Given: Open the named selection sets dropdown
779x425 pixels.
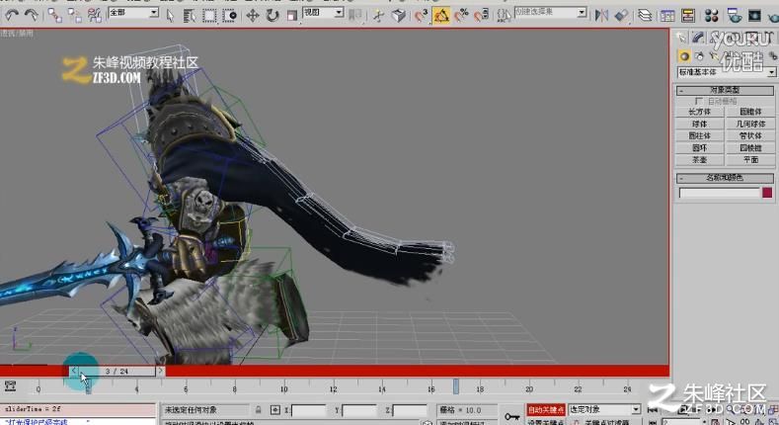Looking at the screenshot, I should point(551,13).
